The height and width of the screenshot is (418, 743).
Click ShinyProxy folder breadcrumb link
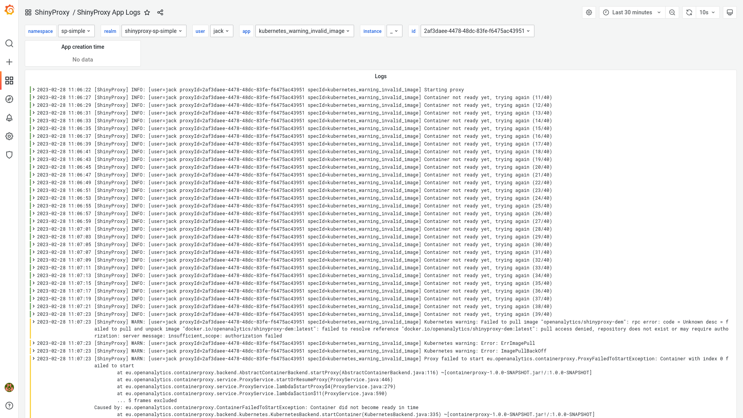pos(52,12)
